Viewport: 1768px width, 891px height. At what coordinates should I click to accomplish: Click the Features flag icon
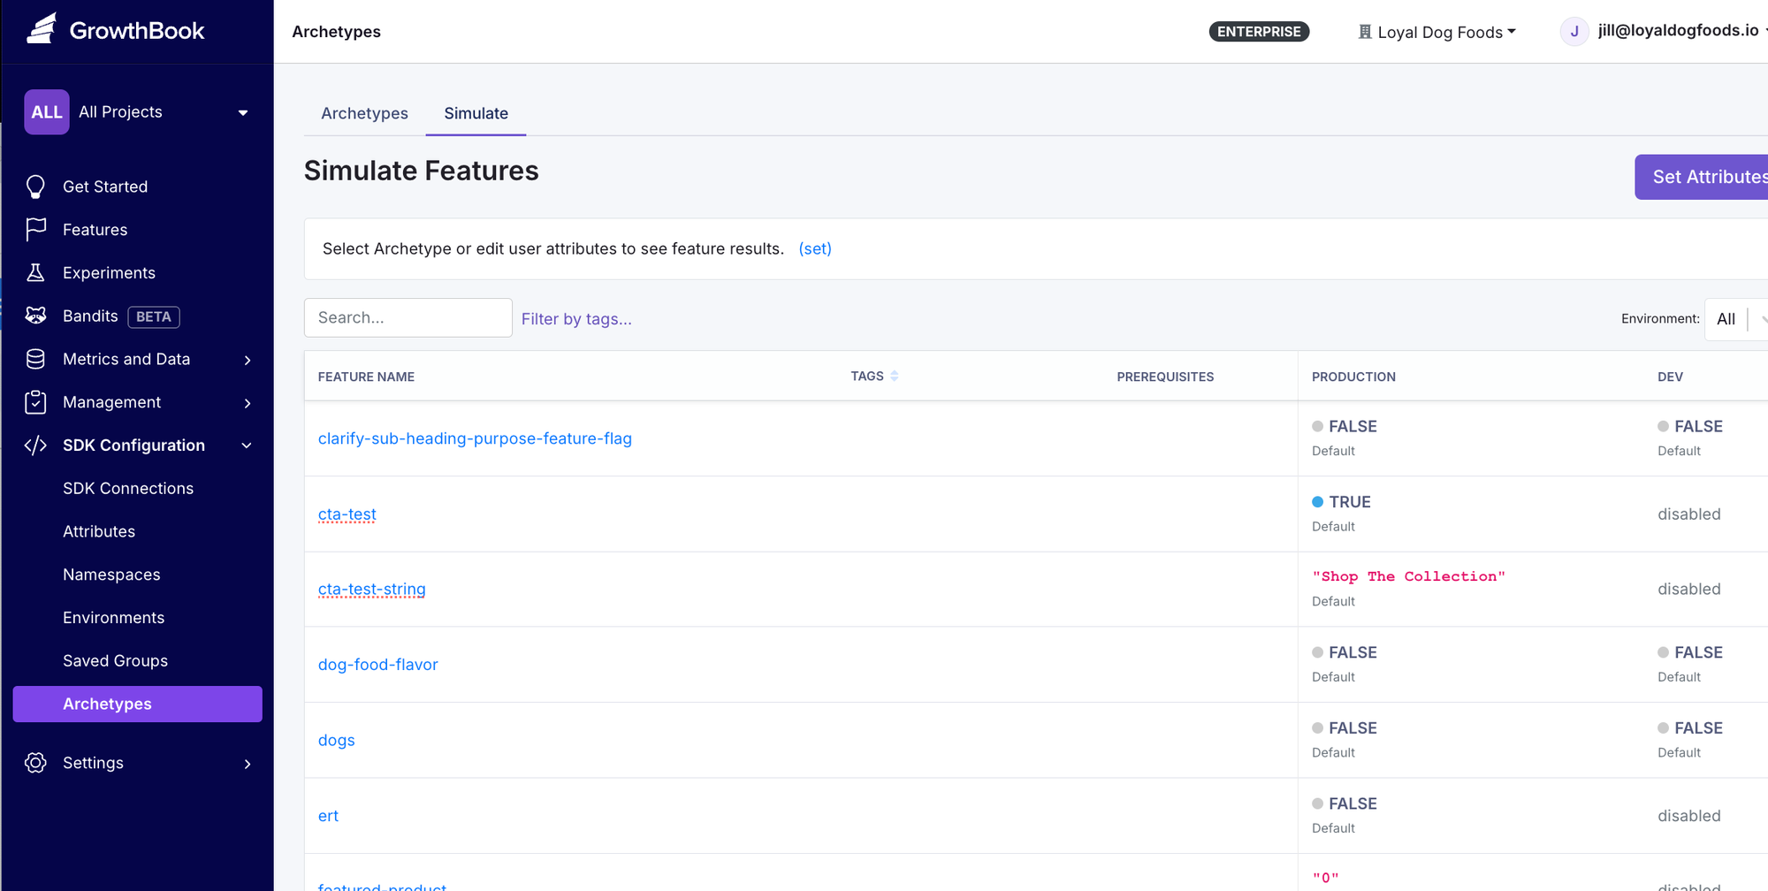35,230
